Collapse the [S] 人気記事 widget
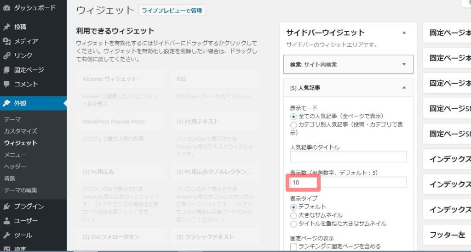Viewport: 471px width, 252px height. [x=404, y=87]
